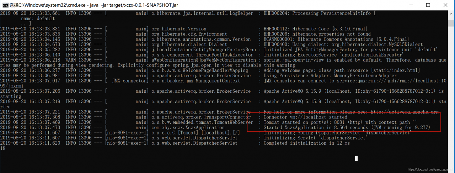Click 'Connector vm://localhost started' message
This screenshot has height=173, width=455.
point(305,117)
